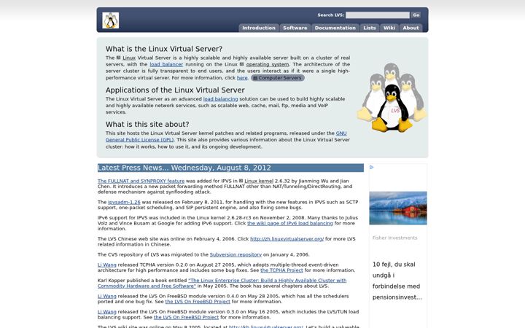Click the inline ad icon before 'operating system'
Screen dimensions: 525x328
[242, 64]
